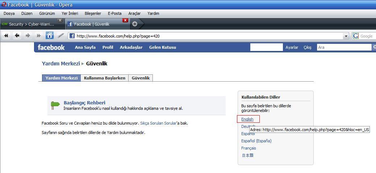Click the Çıkış logout link
The image size is (376, 173).
click(308, 47)
